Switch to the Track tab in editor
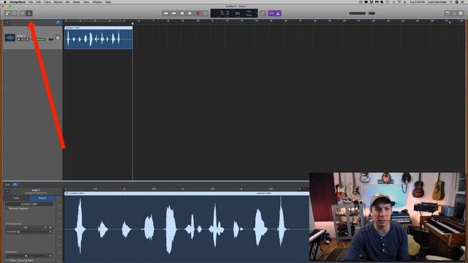 pyautogui.click(x=16, y=198)
